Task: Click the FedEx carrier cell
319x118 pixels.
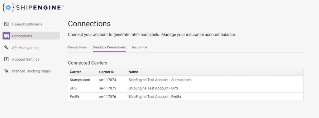Action: click(x=75, y=97)
